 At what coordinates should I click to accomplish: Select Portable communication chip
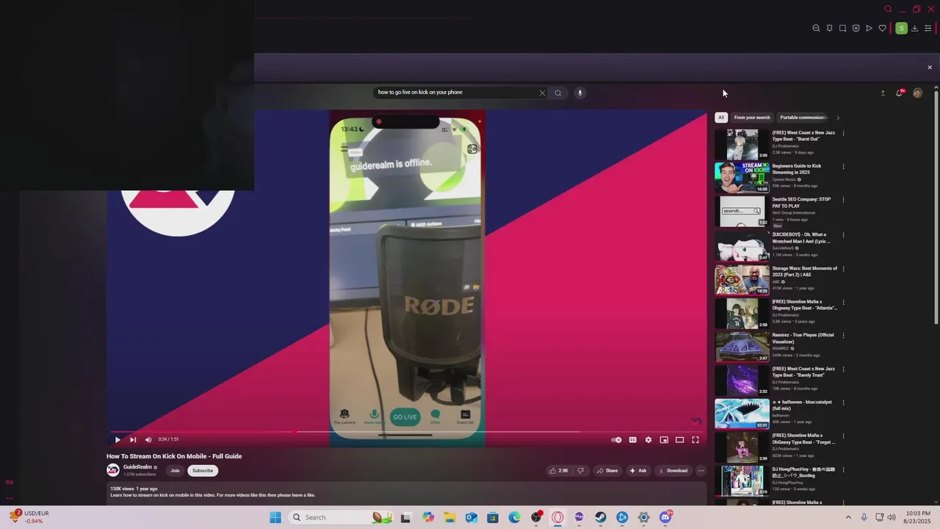803,118
